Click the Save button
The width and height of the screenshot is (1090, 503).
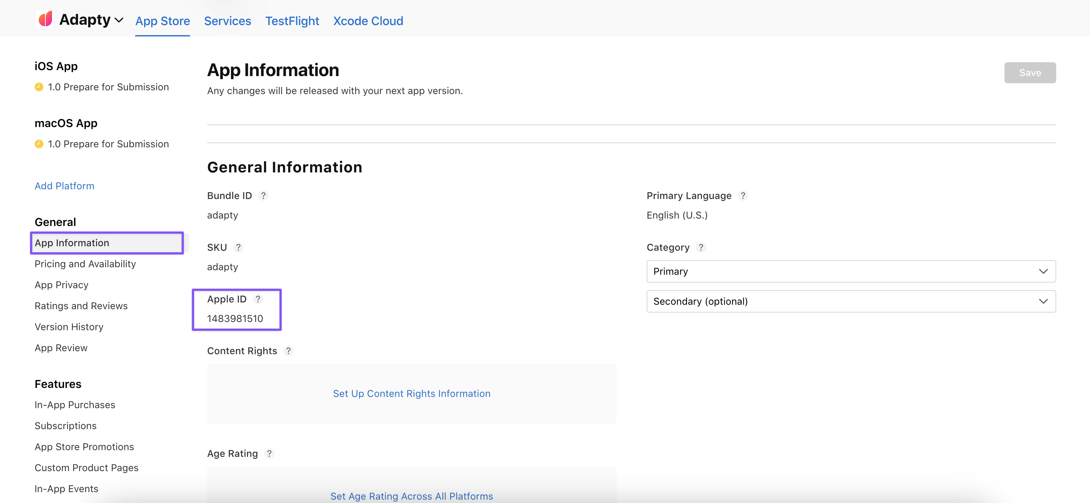(1030, 73)
